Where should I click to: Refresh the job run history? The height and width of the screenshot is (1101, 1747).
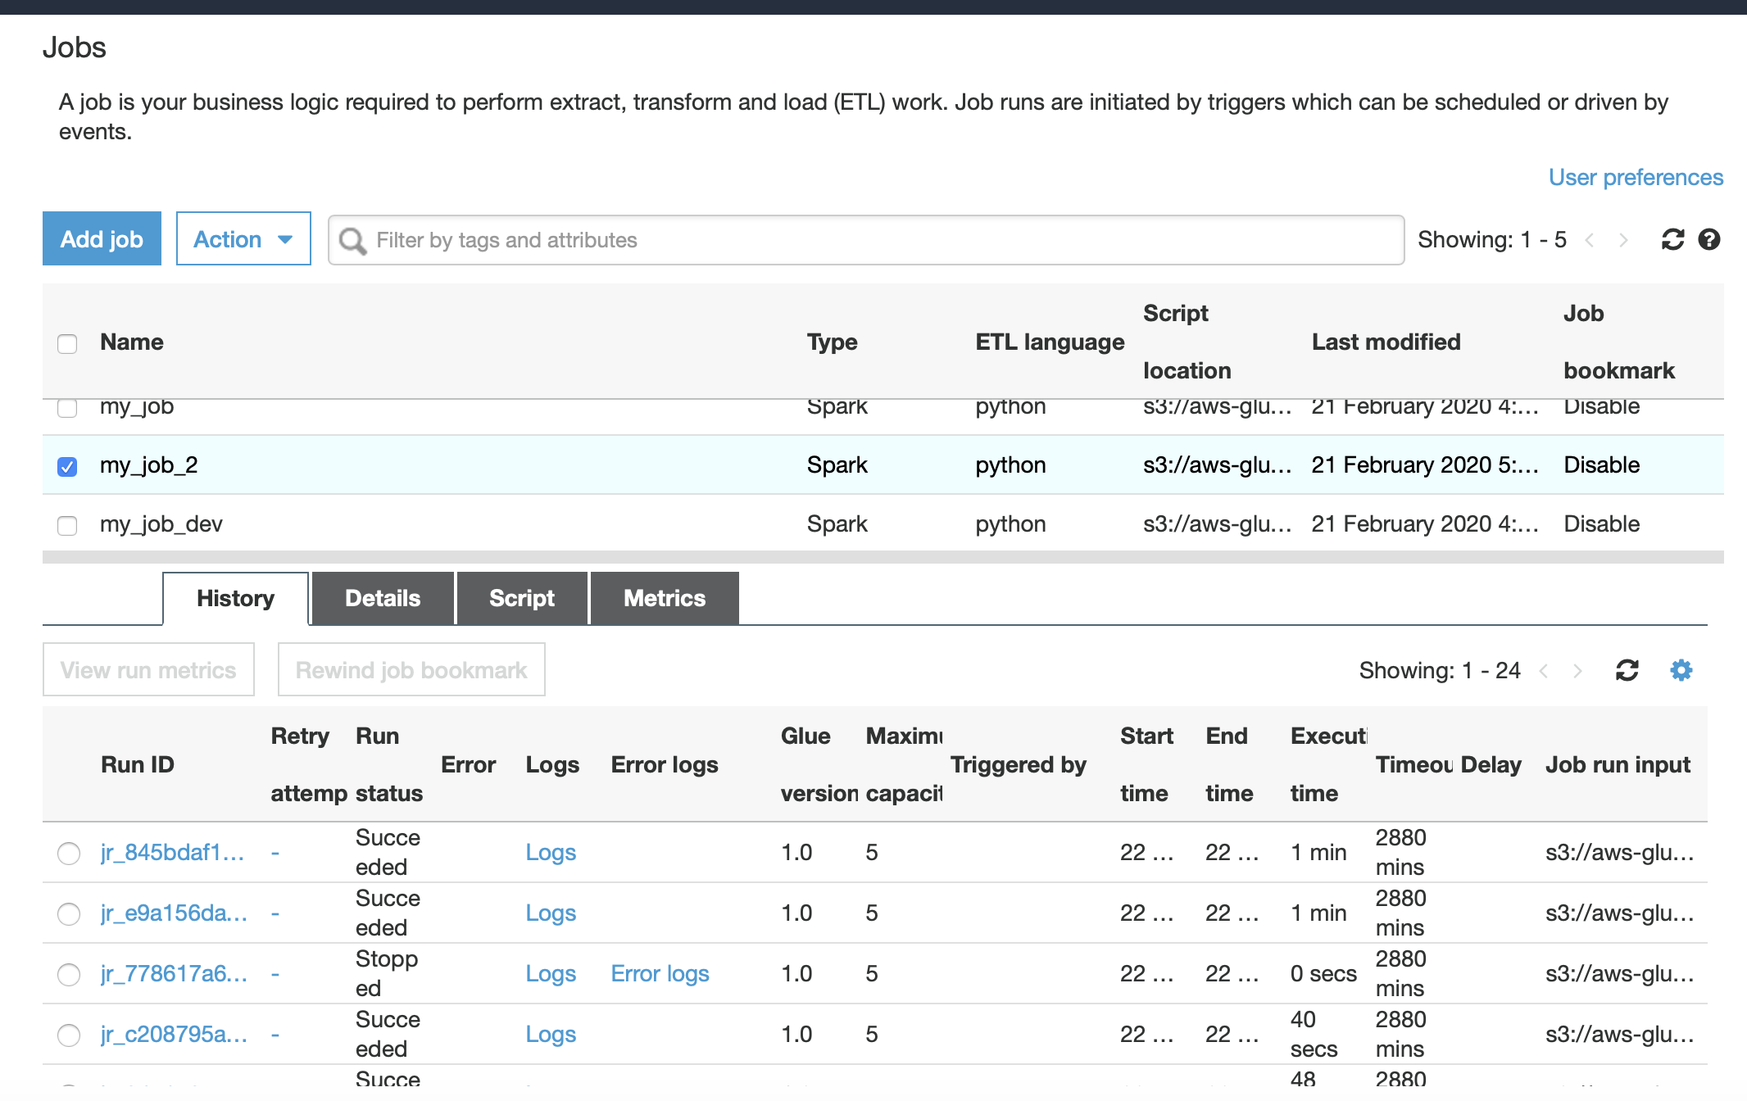pos(1627,670)
